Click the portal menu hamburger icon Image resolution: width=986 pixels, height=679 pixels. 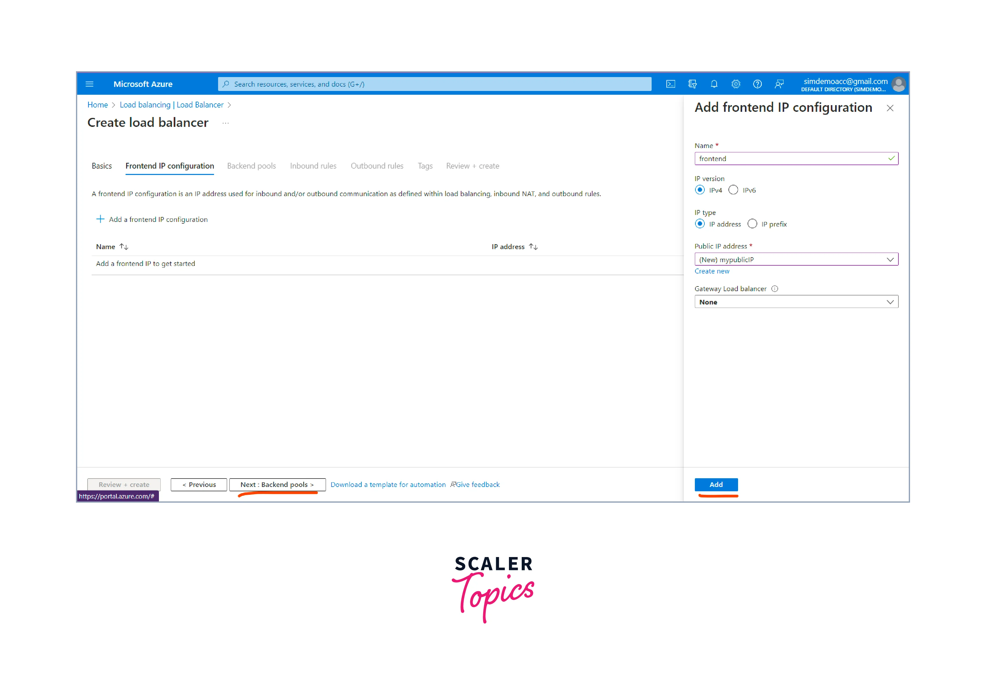tap(89, 84)
